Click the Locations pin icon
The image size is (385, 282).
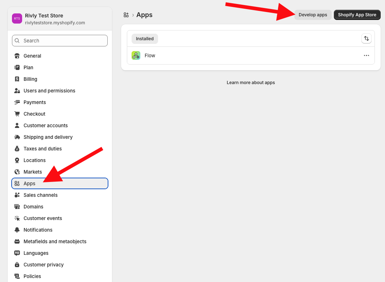[17, 160]
